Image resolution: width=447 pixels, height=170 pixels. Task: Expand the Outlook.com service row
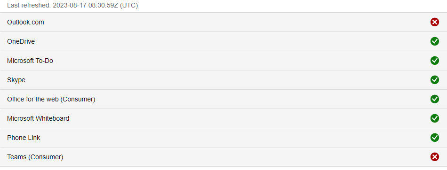pyautogui.click(x=223, y=22)
